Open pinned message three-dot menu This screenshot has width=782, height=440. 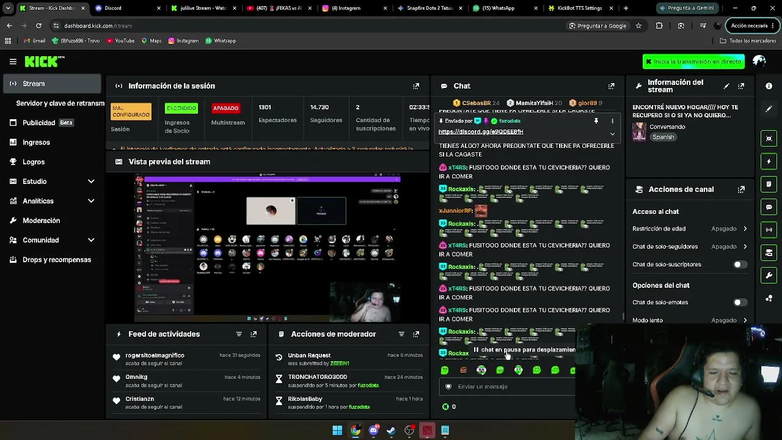point(612,121)
